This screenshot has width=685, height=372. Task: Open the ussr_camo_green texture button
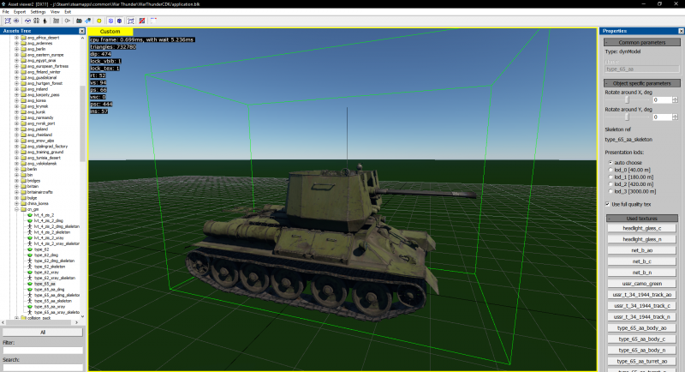(641, 284)
